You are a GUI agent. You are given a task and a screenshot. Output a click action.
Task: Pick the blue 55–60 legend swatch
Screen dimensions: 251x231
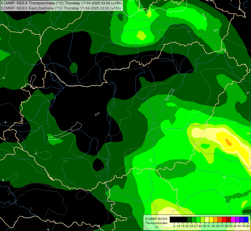[x=246, y=220]
